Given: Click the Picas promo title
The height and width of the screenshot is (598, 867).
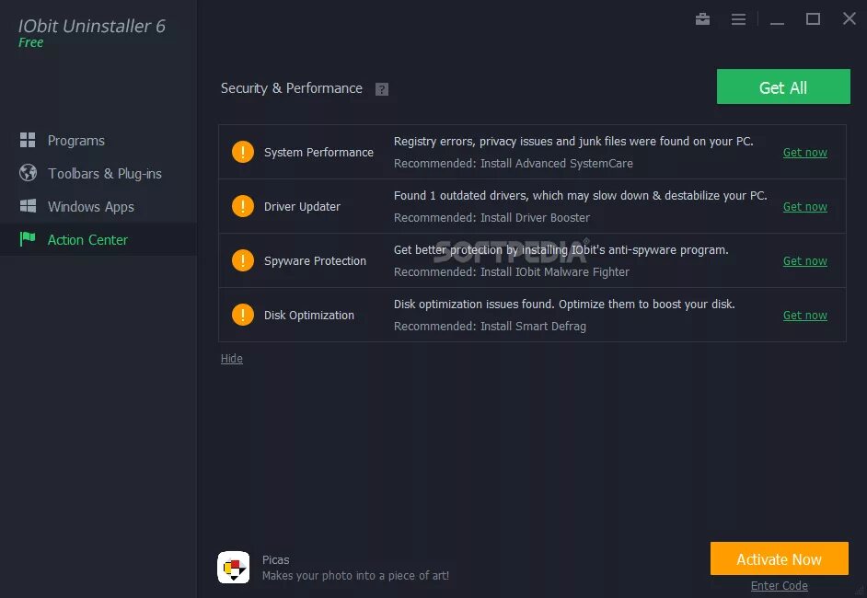Looking at the screenshot, I should pos(275,560).
